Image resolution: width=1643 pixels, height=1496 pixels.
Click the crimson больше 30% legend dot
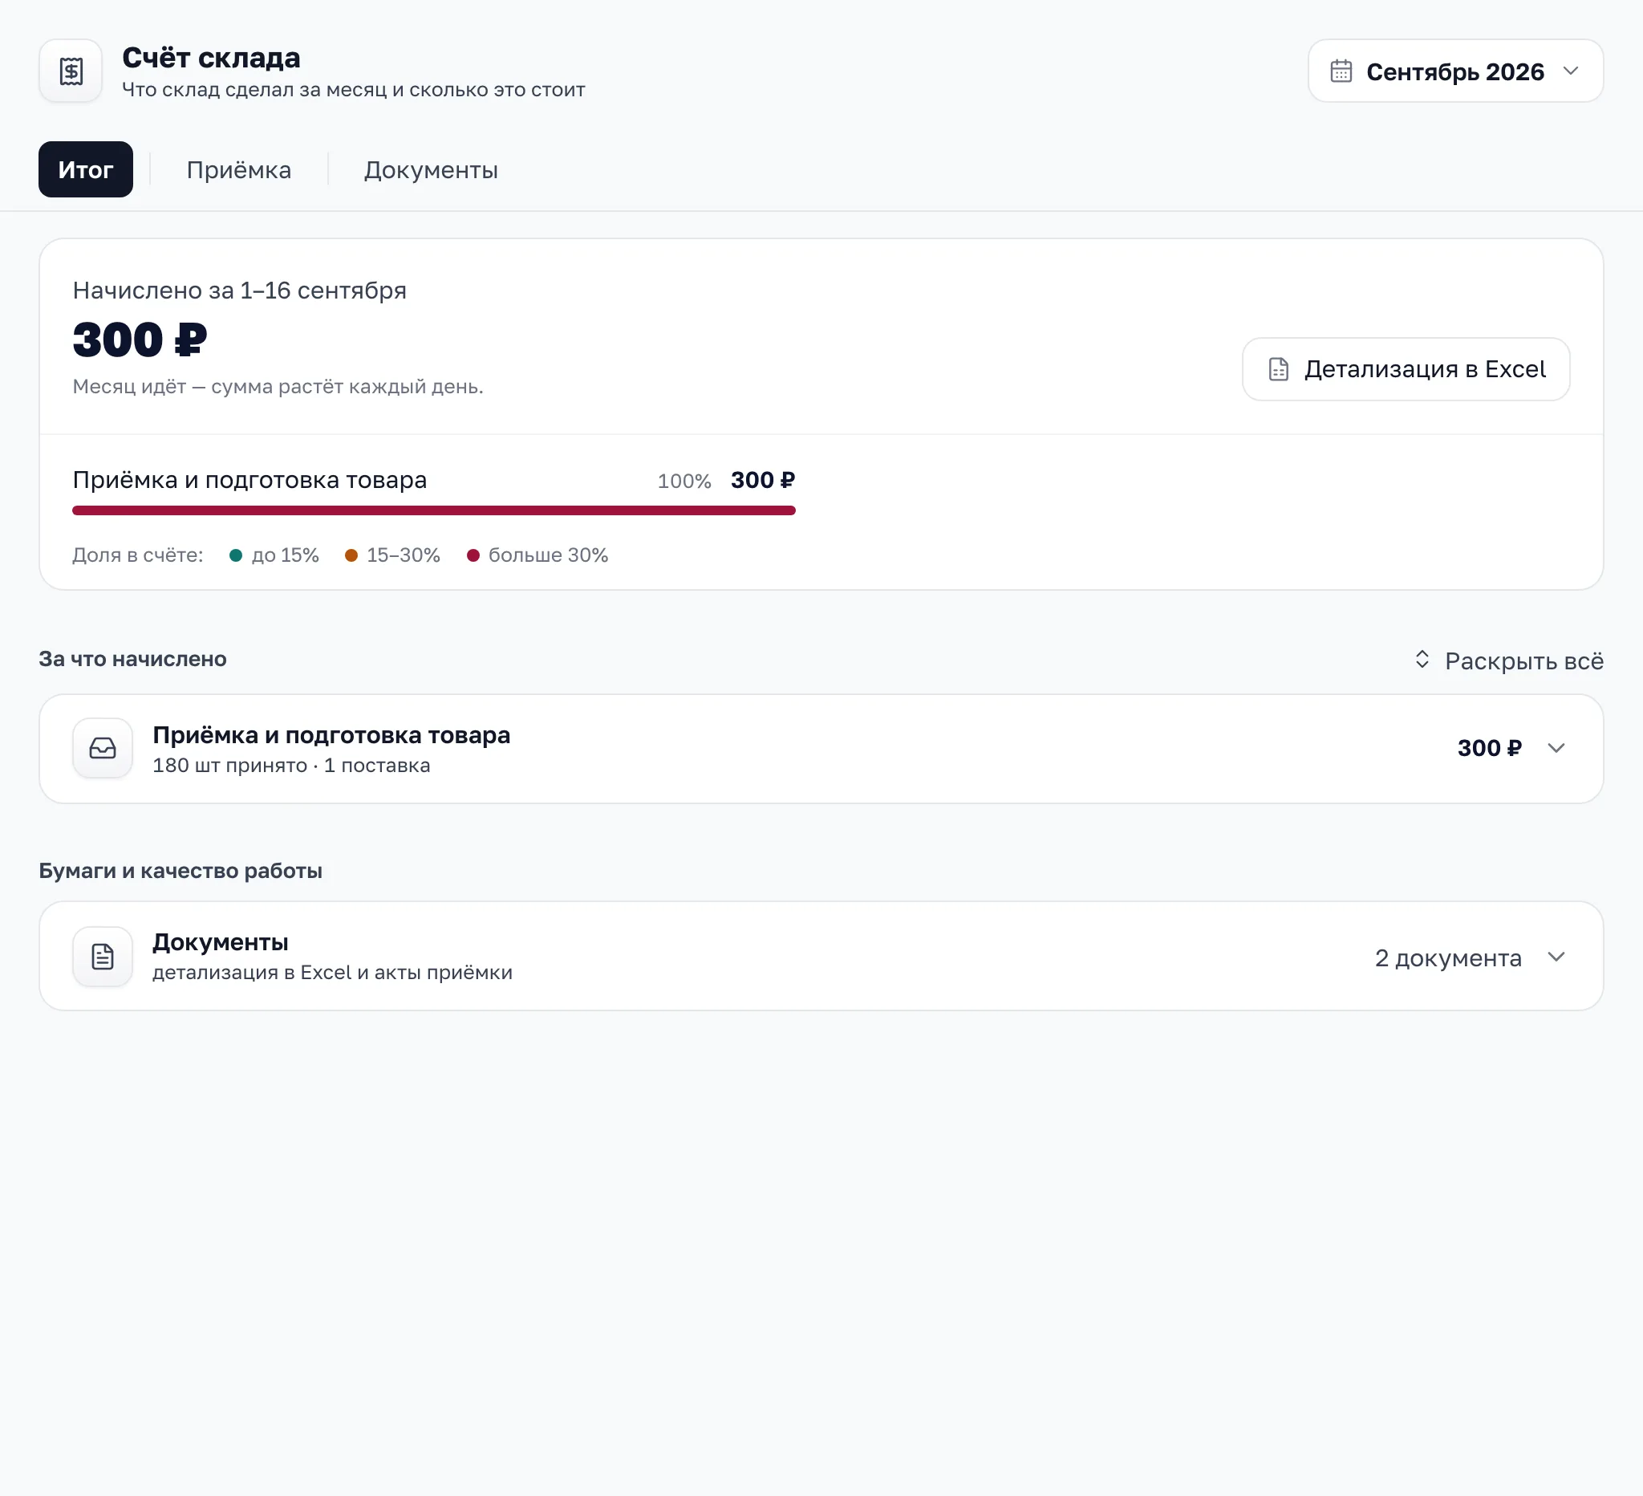click(473, 555)
